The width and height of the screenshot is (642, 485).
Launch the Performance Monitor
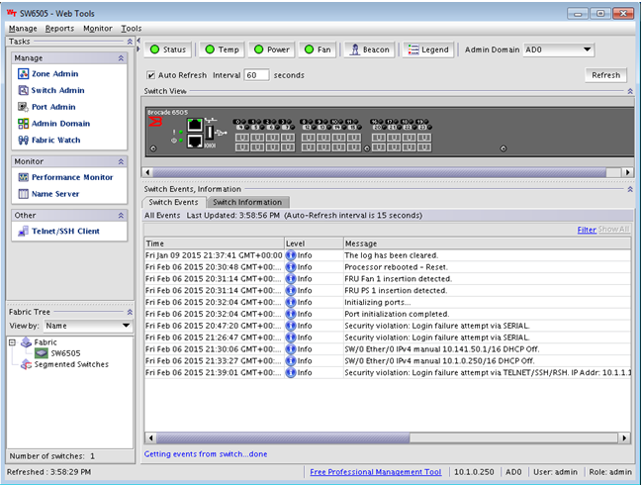tap(71, 177)
